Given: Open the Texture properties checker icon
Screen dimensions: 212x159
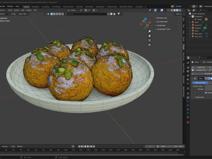Looking at the screenshot, I should pyautogui.click(x=188, y=122).
